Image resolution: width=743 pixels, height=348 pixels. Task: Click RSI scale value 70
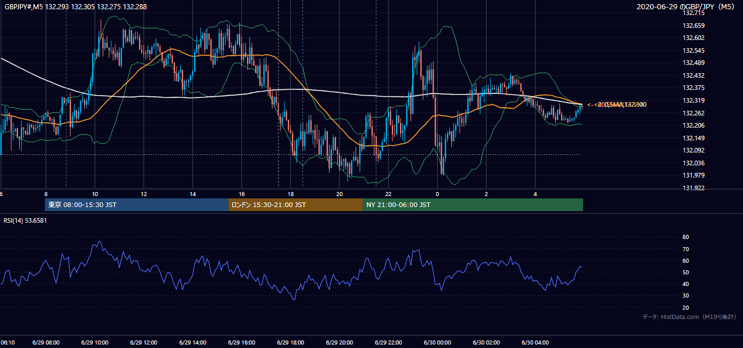click(685, 249)
